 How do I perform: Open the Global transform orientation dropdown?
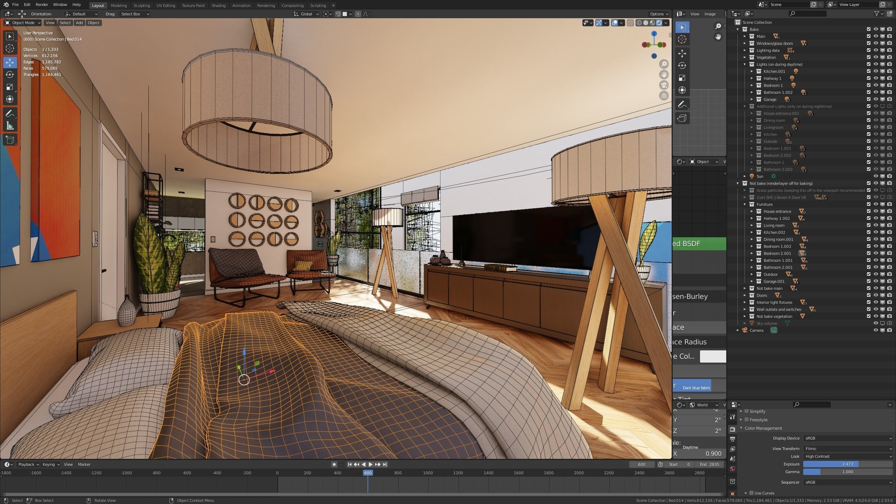click(306, 14)
